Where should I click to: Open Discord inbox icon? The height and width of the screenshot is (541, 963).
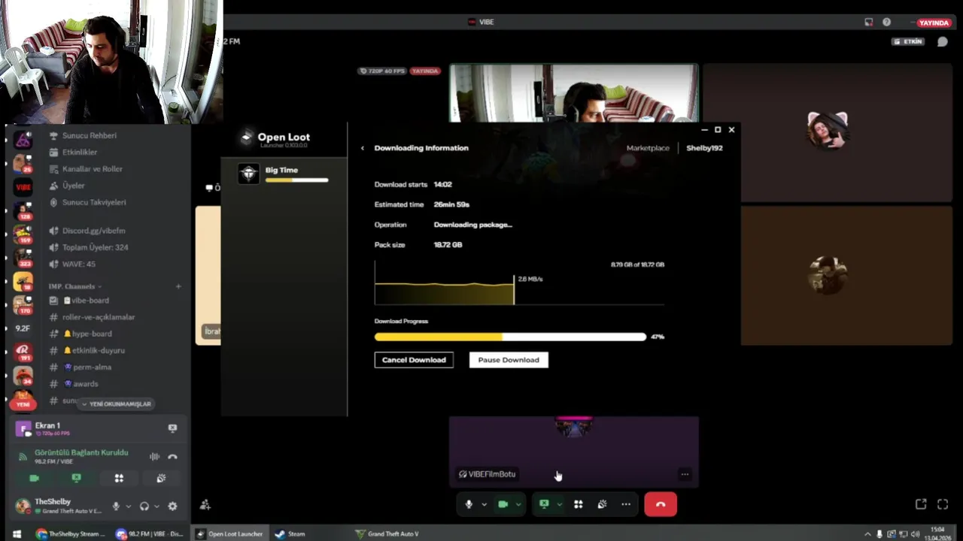tap(869, 23)
